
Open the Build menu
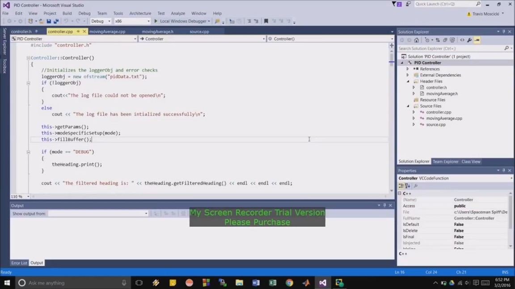[67, 13]
